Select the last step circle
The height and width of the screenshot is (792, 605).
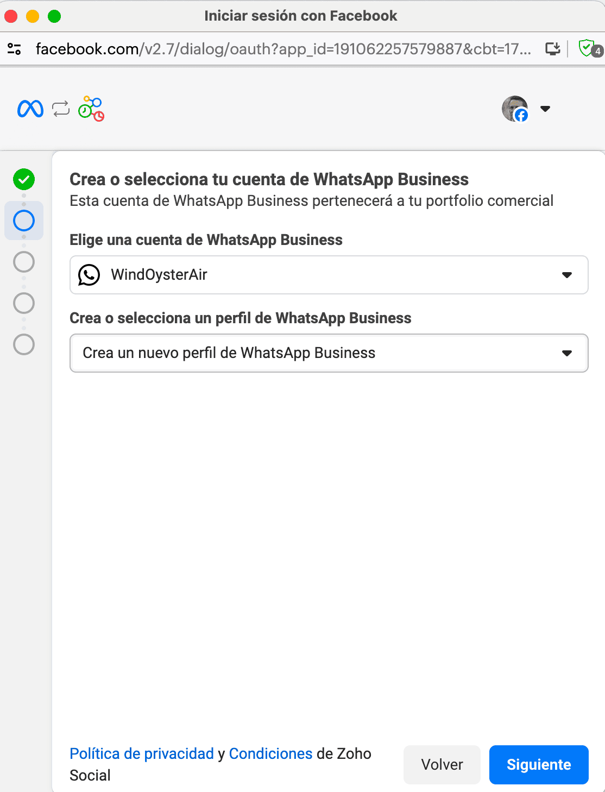tap(24, 344)
